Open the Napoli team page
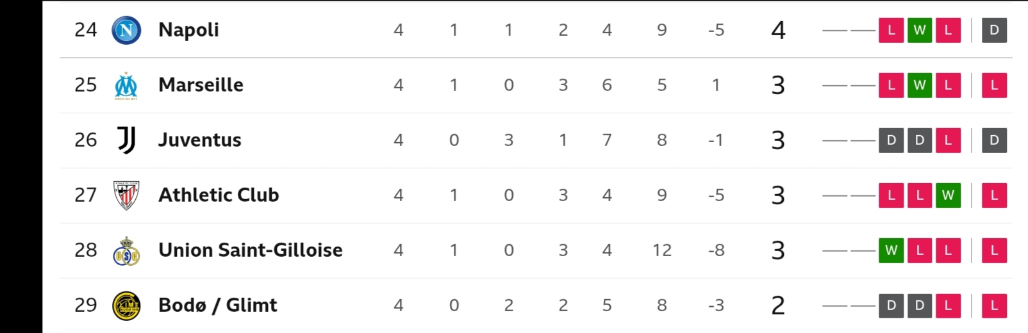 pos(188,30)
